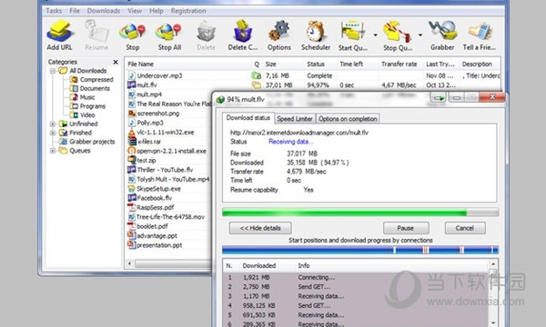
Task: Open the Downloads menu
Action: pyautogui.click(x=104, y=11)
